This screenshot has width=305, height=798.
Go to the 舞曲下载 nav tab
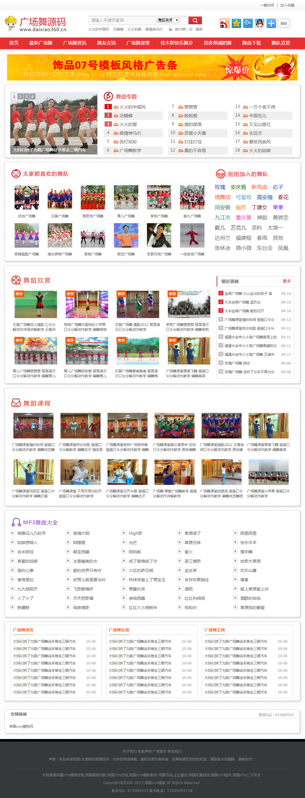252,43
